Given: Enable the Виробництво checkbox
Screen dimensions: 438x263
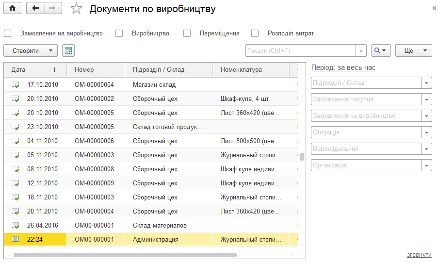Looking at the screenshot, I should [x=119, y=33].
